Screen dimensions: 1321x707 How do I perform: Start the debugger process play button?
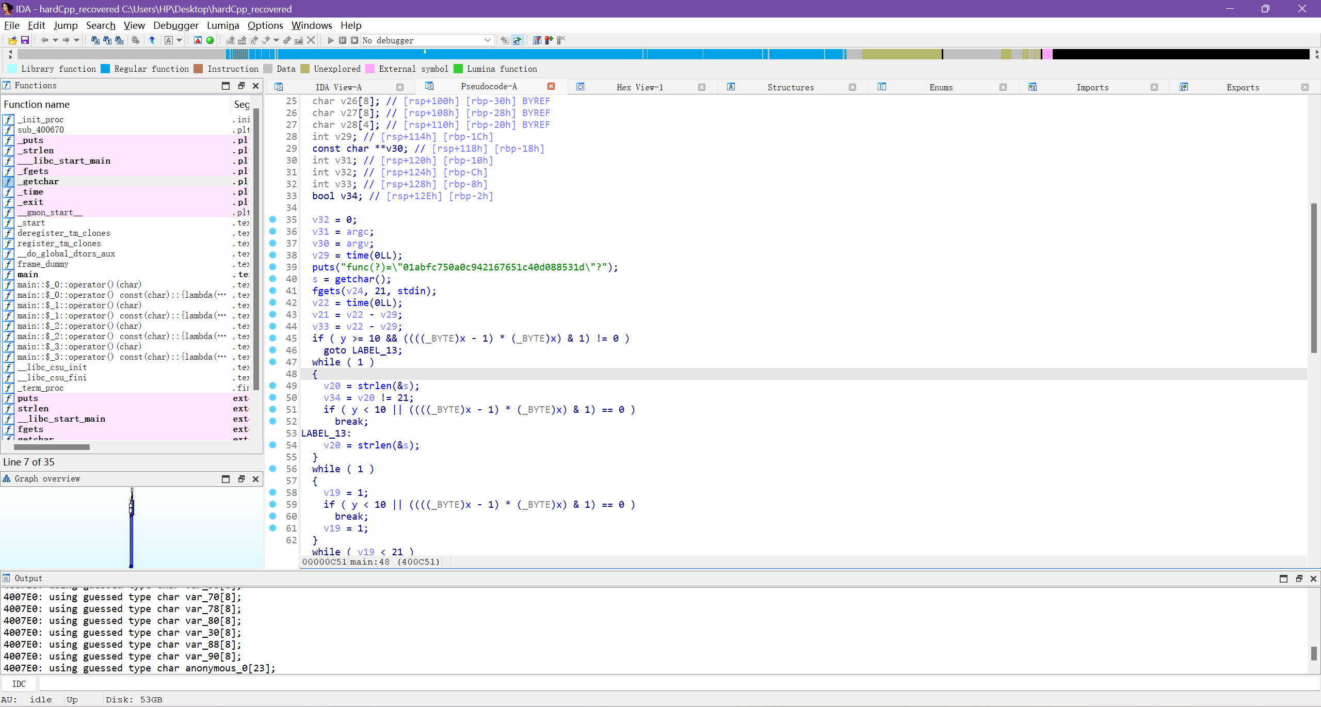click(x=330, y=40)
